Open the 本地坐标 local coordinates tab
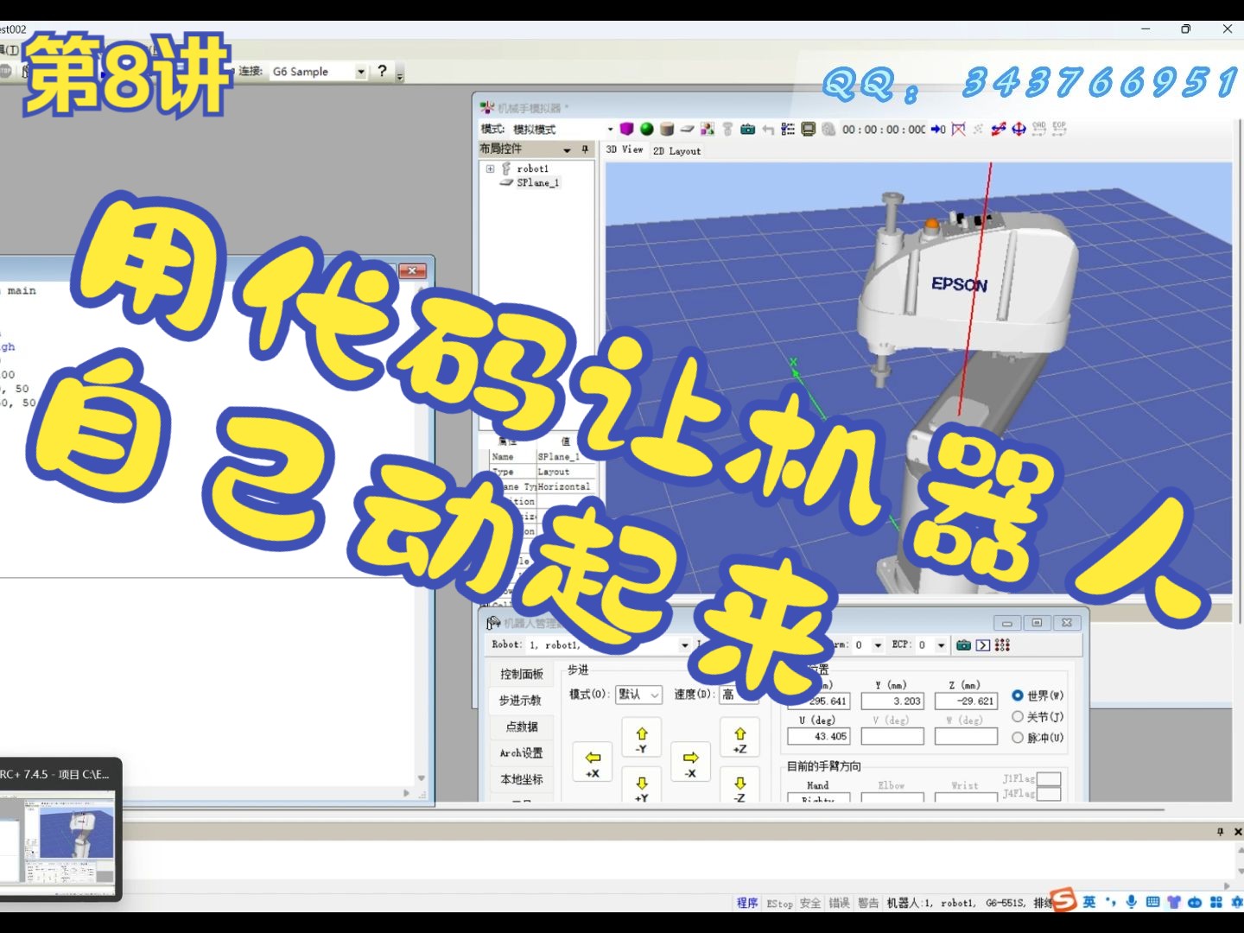Screen dimensions: 1244x933 (x=522, y=779)
